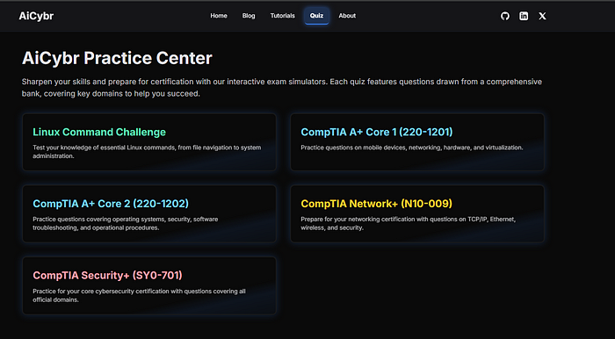Open the About nav item
Screen dimensions: 615x339
pyautogui.click(x=347, y=16)
